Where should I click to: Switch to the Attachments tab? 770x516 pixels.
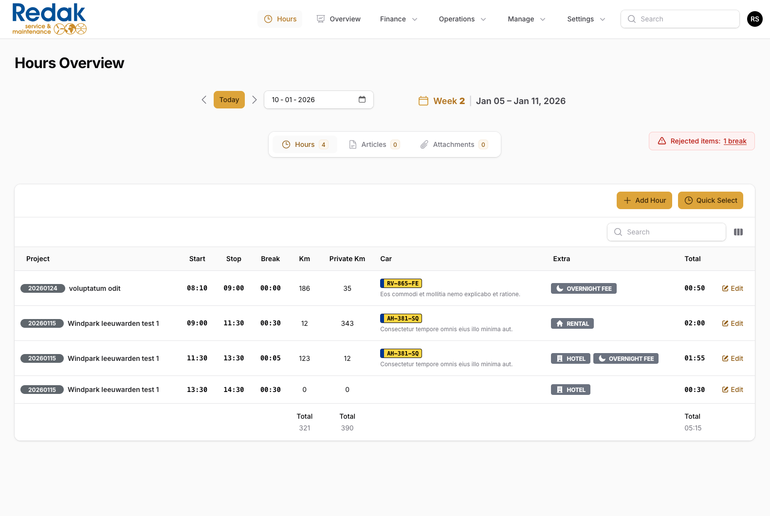coord(453,144)
